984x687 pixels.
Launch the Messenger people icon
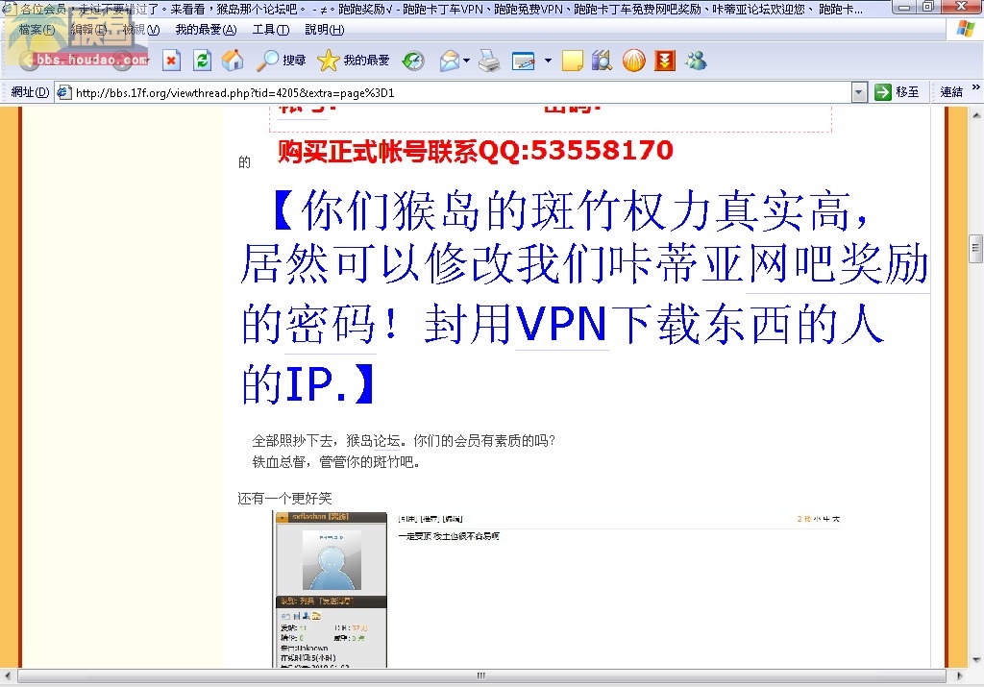point(696,61)
